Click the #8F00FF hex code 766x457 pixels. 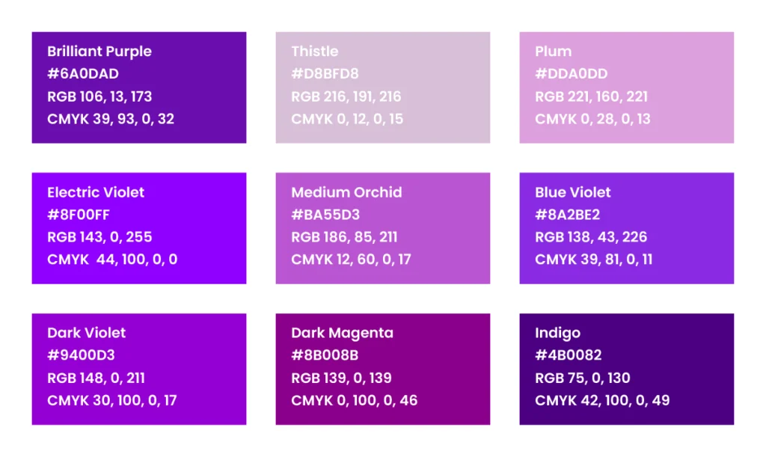[79, 215]
